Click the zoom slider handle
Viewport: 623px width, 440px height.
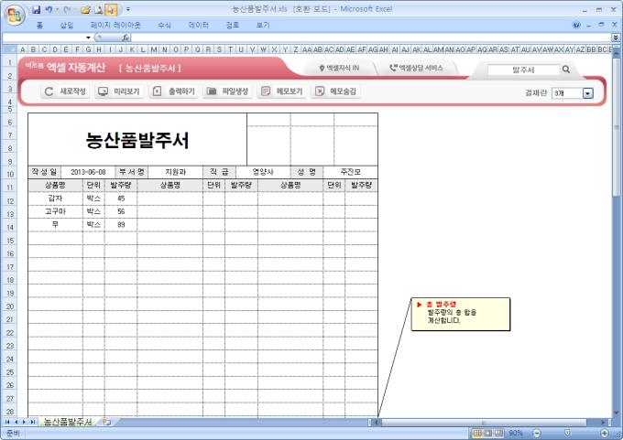pos(567,433)
